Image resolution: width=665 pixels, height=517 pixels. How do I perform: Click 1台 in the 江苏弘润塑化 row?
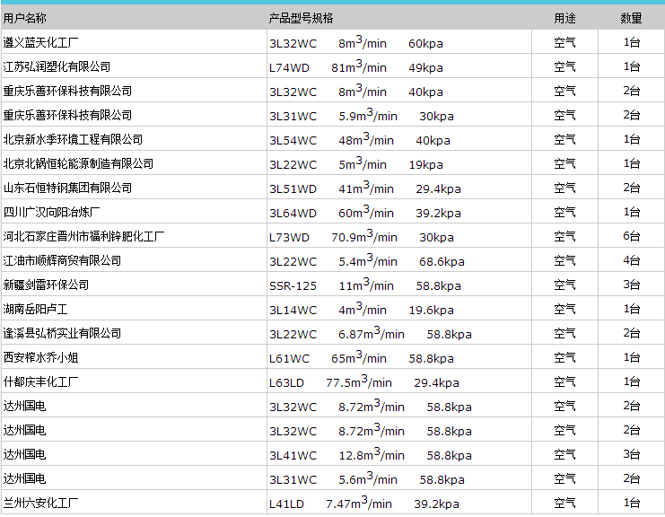[631, 66]
